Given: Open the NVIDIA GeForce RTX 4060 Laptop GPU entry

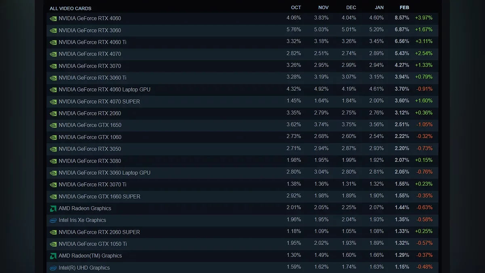Looking at the screenshot, I should [242, 89].
